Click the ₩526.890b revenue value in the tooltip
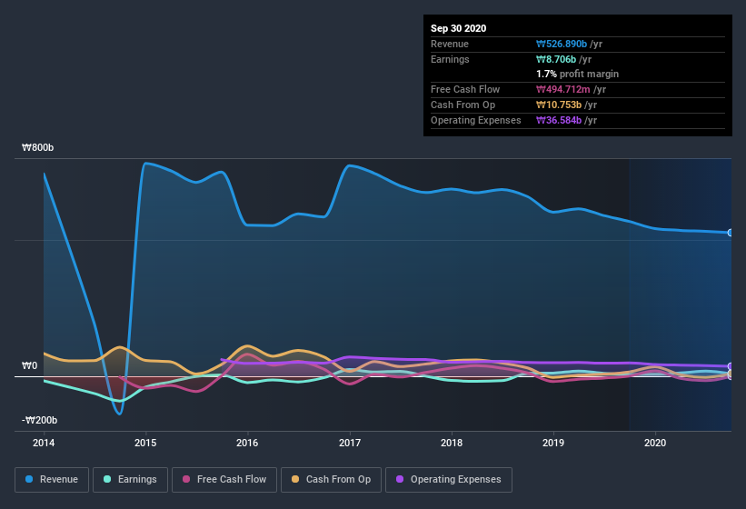746x509 pixels. pos(562,45)
